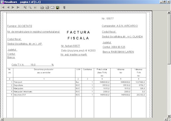Click vertical scrollbar down arrow

[169, 116]
